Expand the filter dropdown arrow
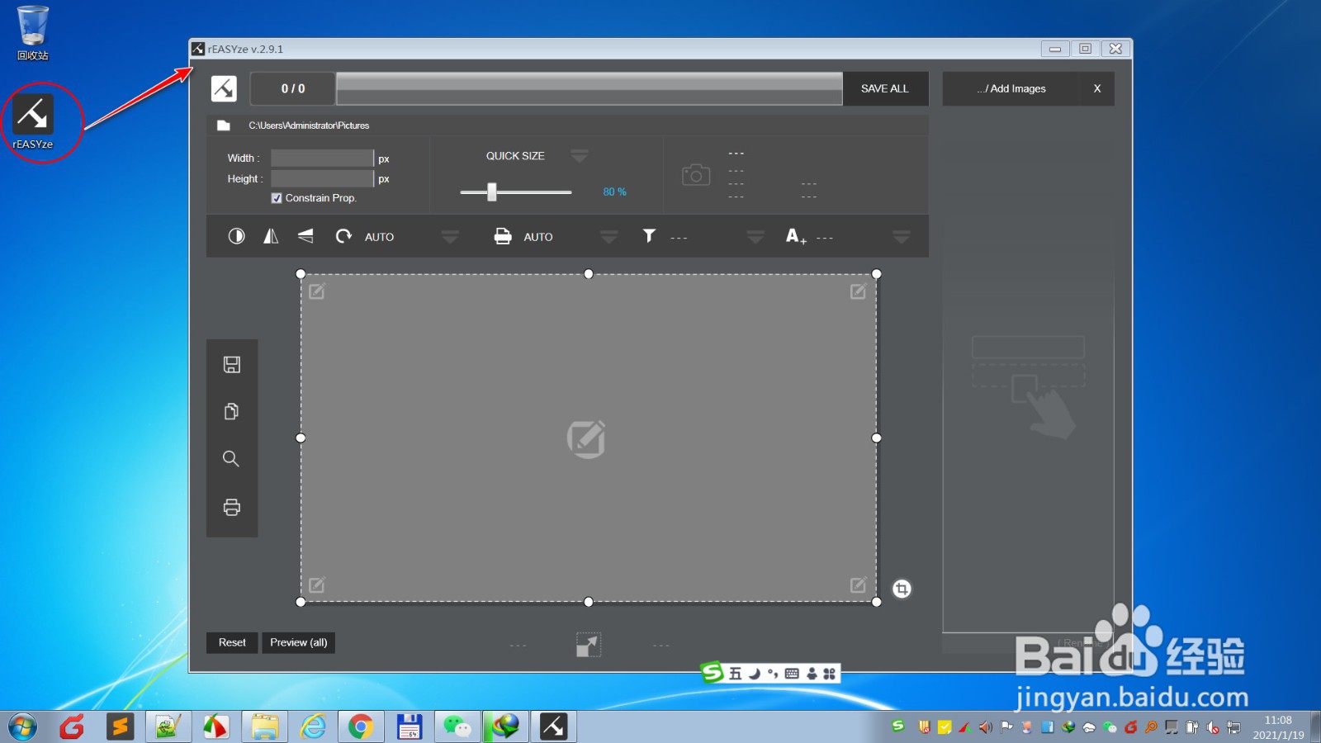This screenshot has height=743, width=1321. coord(755,237)
